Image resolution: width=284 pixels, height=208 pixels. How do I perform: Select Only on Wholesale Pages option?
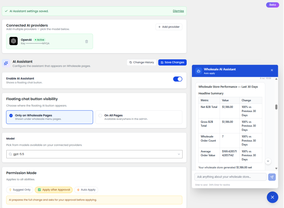(49, 117)
